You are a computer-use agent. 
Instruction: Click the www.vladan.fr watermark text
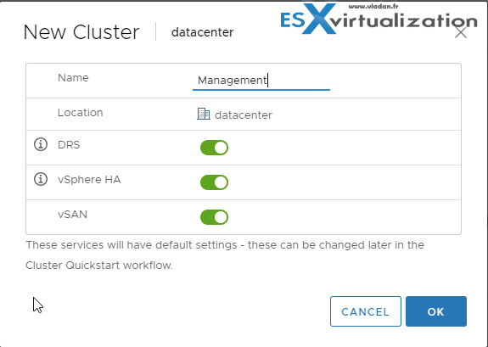pos(373,6)
